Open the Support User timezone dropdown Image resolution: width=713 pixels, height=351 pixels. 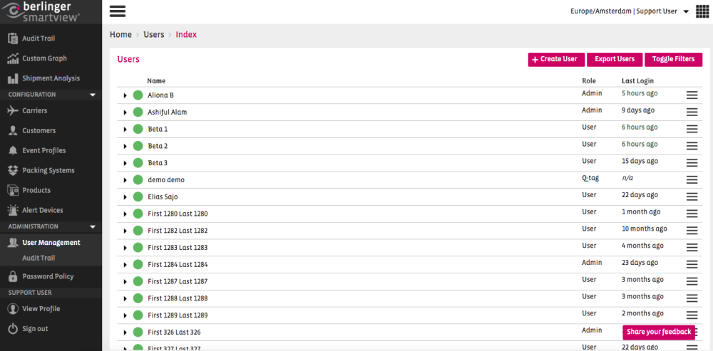686,12
